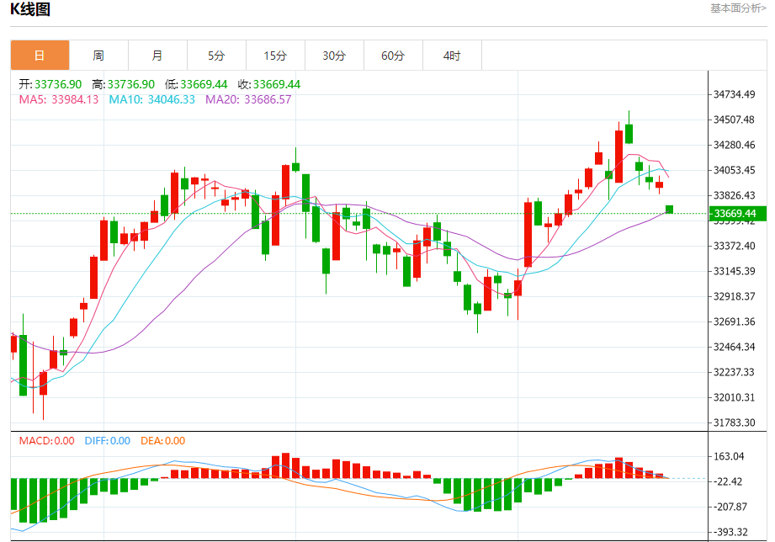This screenshot has height=542, width=775.
Task: Open the 4时 interval tab
Action: point(452,56)
